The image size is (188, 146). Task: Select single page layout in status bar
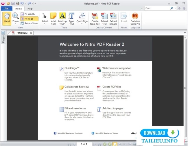(115, 144)
